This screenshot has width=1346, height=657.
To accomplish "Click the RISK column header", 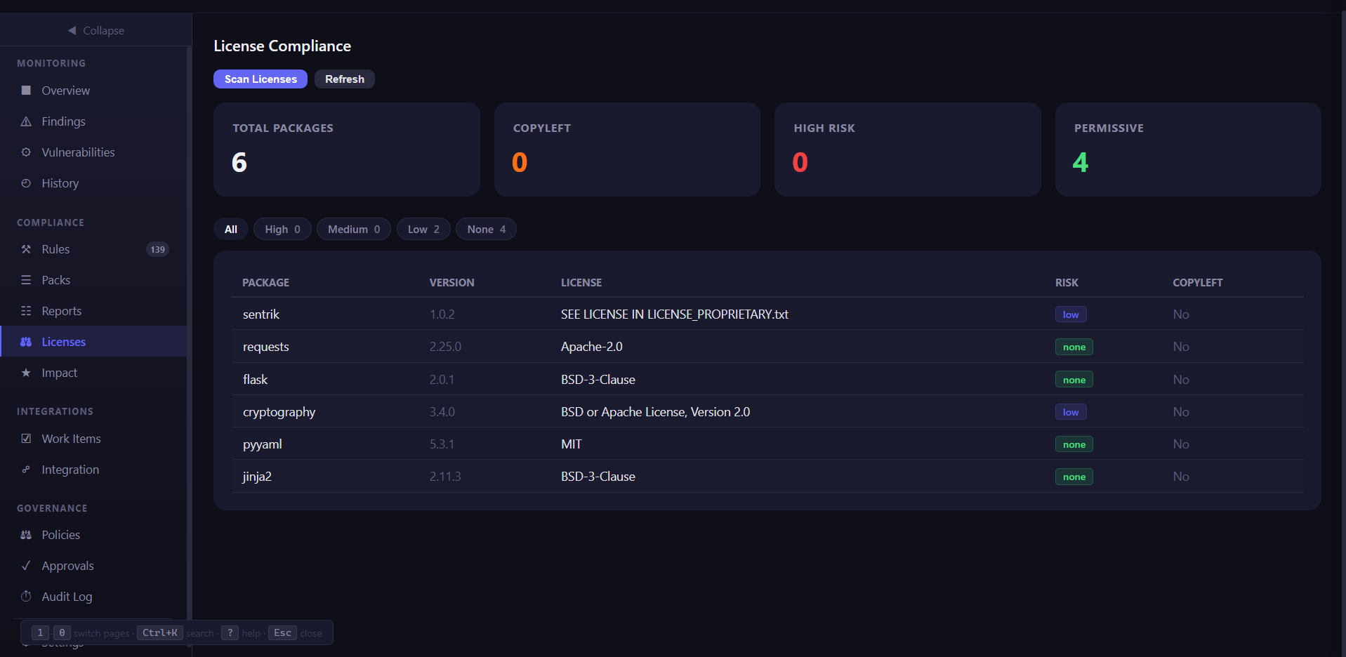I will coord(1067,283).
